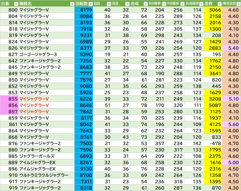The image size is (241, 191).
Task: Click the ウルトラミラクルジャグラー model name cell
Action: tap(46, 175)
